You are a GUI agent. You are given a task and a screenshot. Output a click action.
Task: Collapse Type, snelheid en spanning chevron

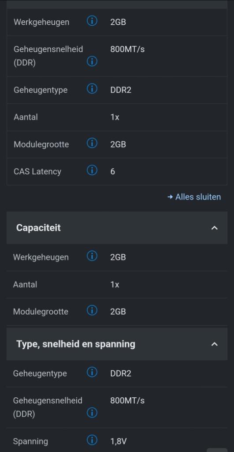coord(215,344)
